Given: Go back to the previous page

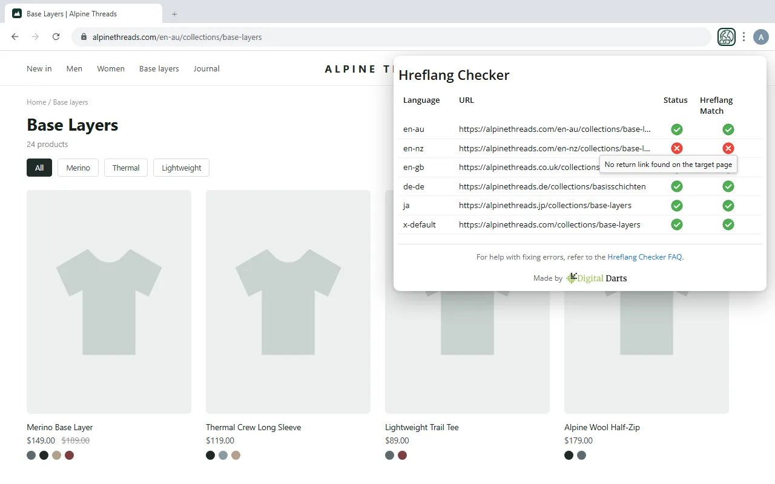Looking at the screenshot, I should pyautogui.click(x=15, y=37).
